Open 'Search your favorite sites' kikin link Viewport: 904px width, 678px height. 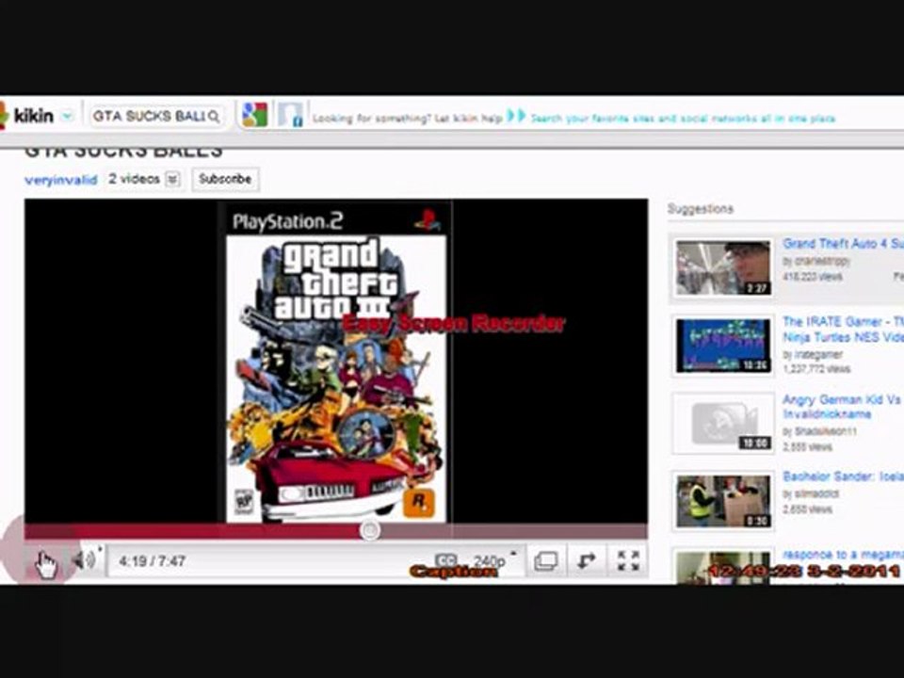point(682,119)
